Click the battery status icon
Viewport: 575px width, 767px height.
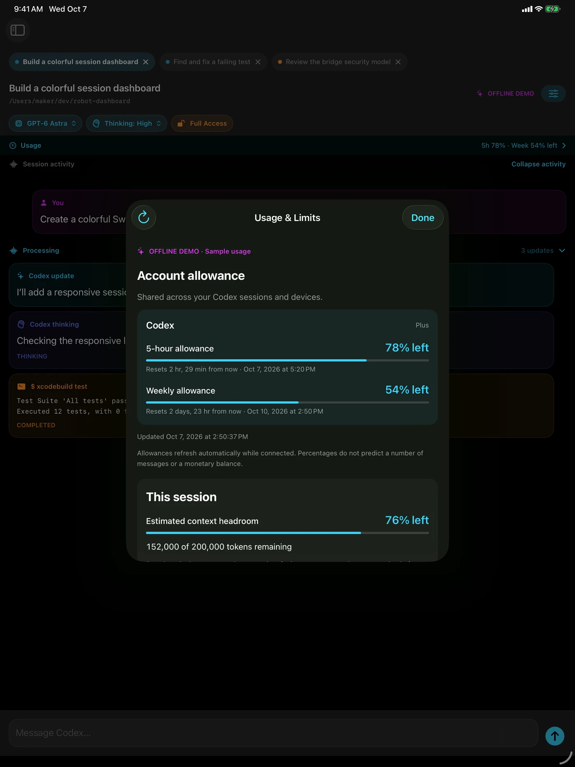[x=552, y=9]
